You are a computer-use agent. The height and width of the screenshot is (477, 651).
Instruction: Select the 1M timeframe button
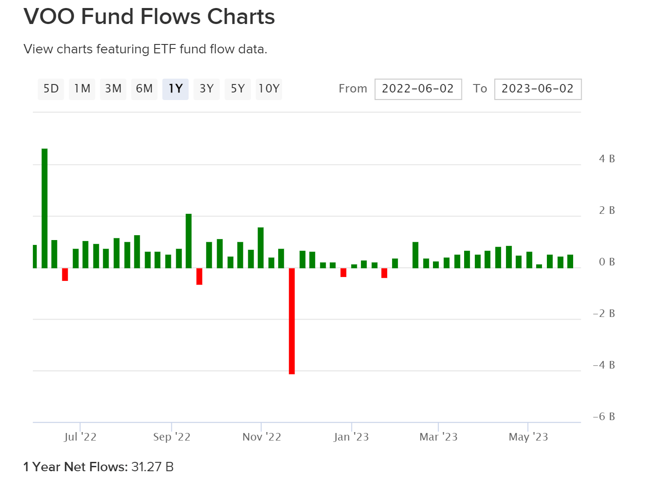81,89
